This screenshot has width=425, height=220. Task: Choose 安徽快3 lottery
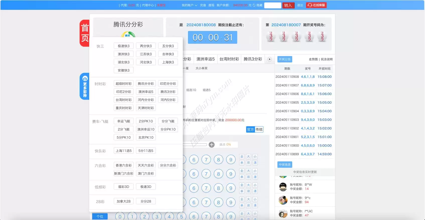click(124, 70)
